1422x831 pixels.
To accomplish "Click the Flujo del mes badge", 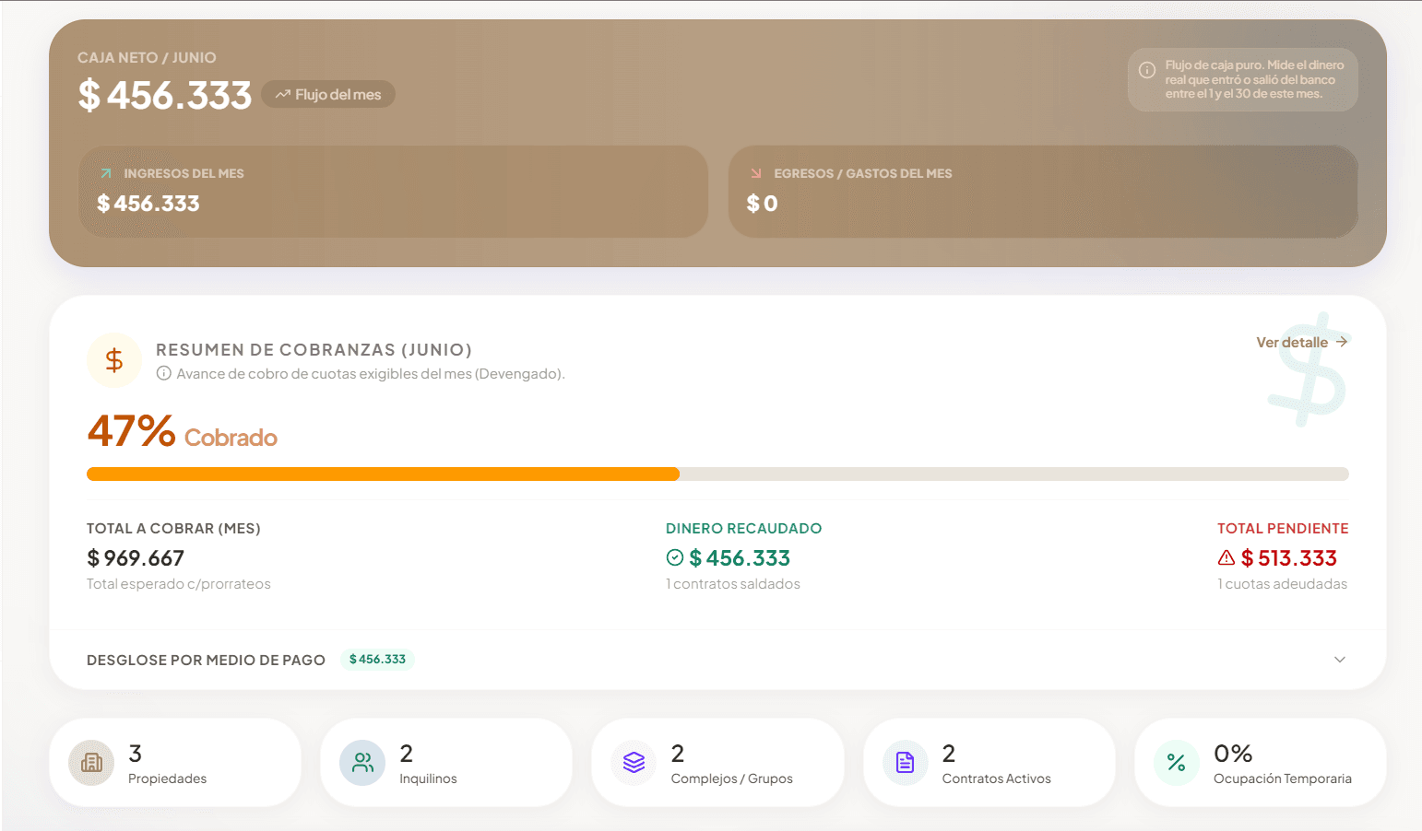I will (328, 94).
